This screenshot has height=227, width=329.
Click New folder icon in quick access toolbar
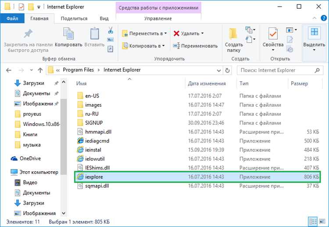[x=31, y=7]
